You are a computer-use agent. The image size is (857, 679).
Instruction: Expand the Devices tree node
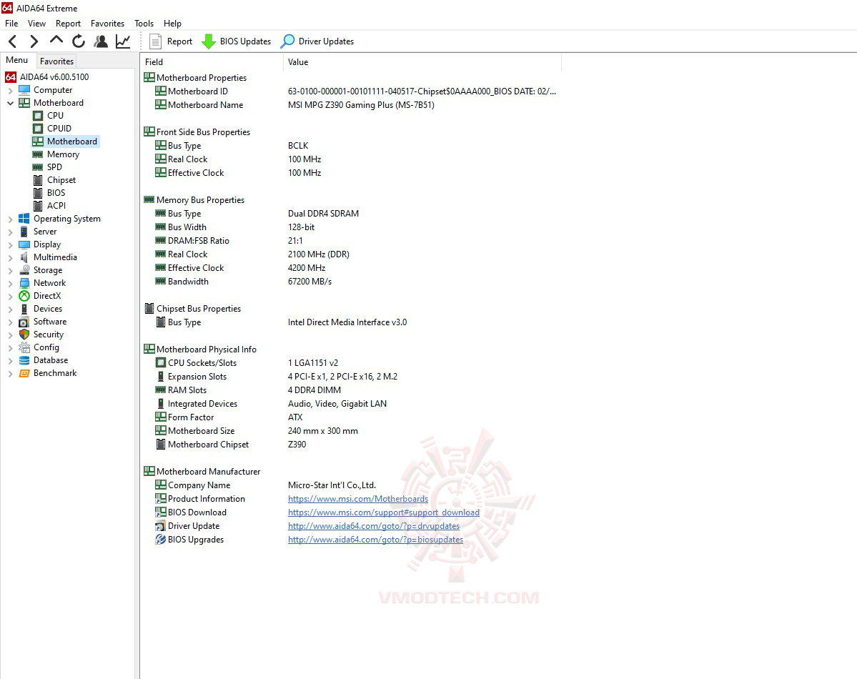[x=11, y=309]
